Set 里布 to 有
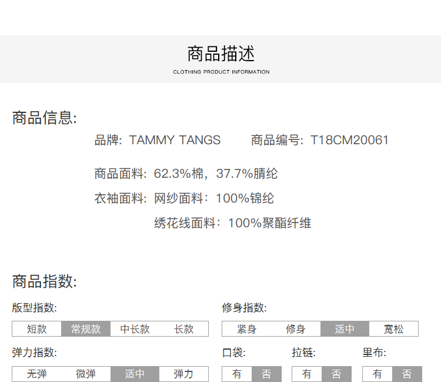Screen dimensions: 441x382 pyautogui.click(x=377, y=374)
